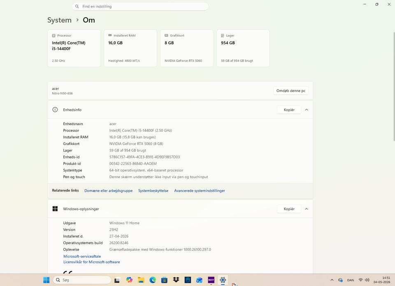Open Microsoft-serviceaftale link
Image resolution: width=395 pixels, height=286 pixels.
pyautogui.click(x=82, y=256)
